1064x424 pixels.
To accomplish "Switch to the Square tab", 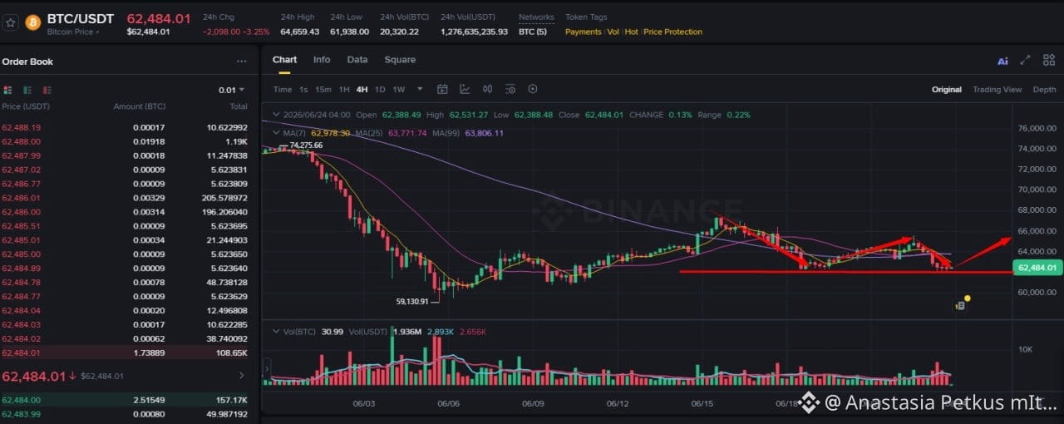I will tap(400, 60).
